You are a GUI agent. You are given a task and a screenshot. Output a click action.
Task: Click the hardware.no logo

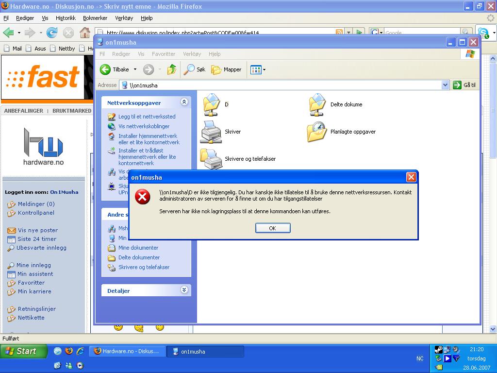click(43, 147)
